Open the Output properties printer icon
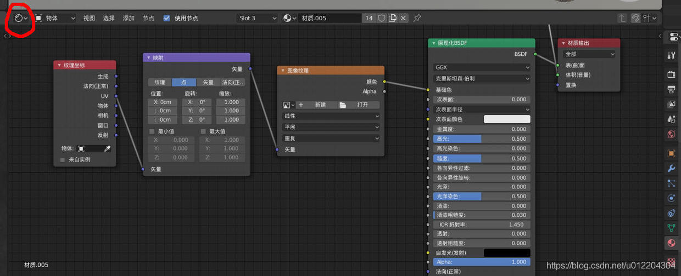This screenshot has height=276, width=681. click(671, 89)
